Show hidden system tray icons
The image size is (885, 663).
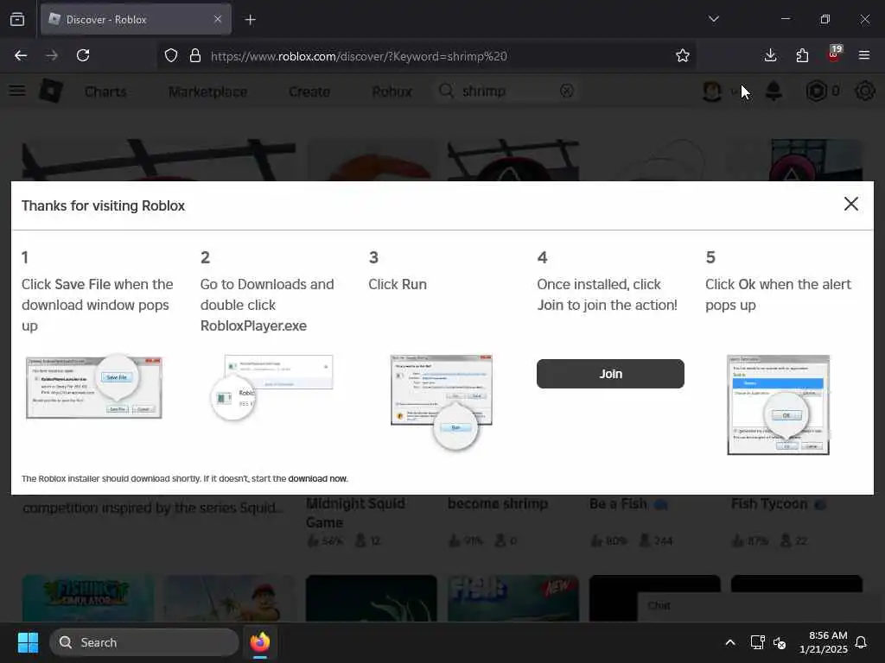(x=729, y=642)
